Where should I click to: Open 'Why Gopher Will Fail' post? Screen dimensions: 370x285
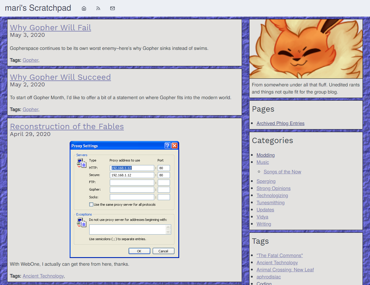pyautogui.click(x=50, y=28)
